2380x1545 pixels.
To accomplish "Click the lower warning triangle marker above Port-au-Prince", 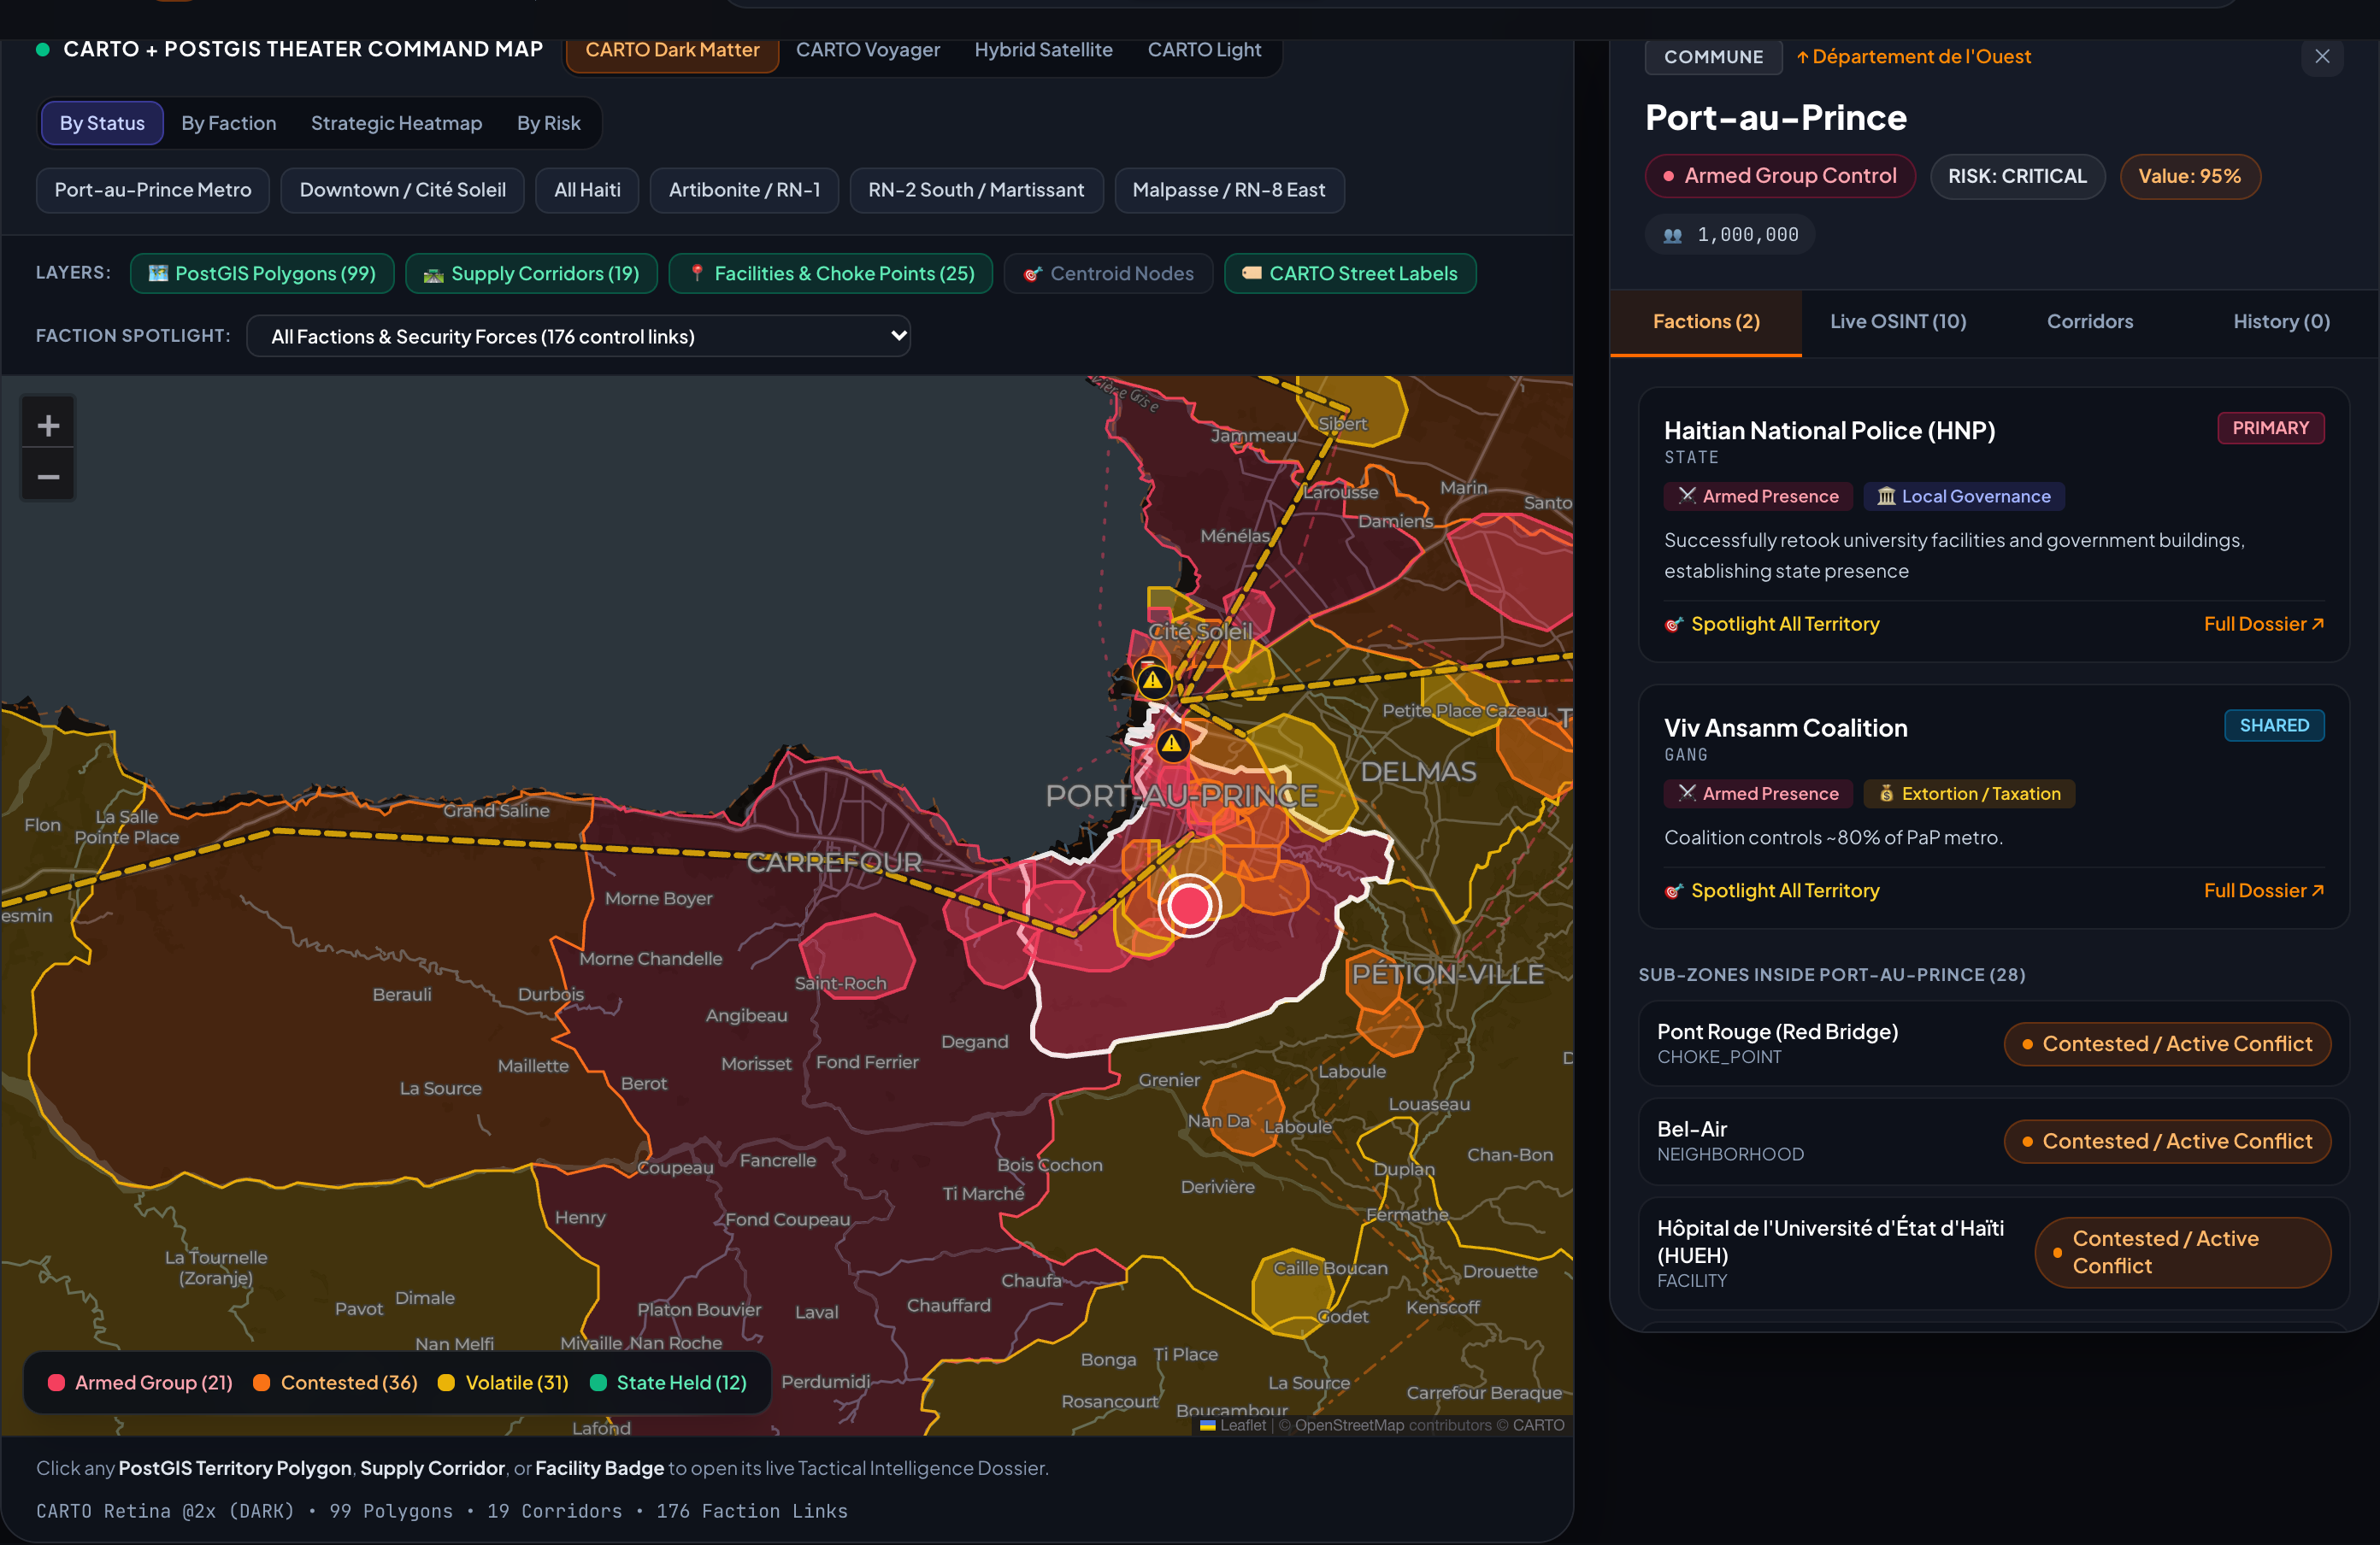I will (1172, 744).
